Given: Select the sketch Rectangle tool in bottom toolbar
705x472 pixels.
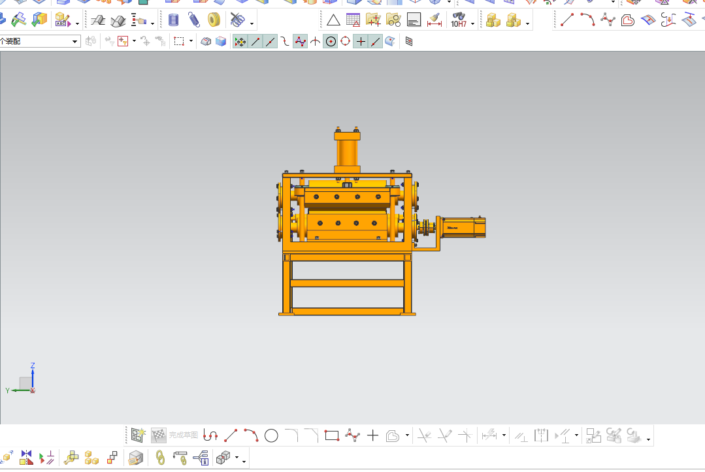Looking at the screenshot, I should click(332, 435).
